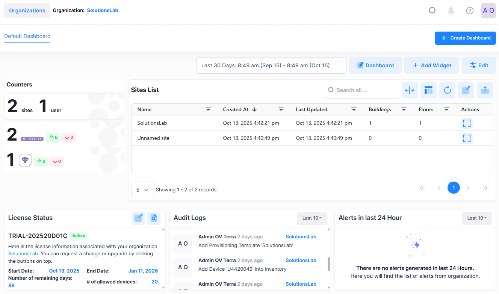Image resolution: width=499 pixels, height=294 pixels.
Task: Open the Name column filter
Action: (x=208, y=109)
